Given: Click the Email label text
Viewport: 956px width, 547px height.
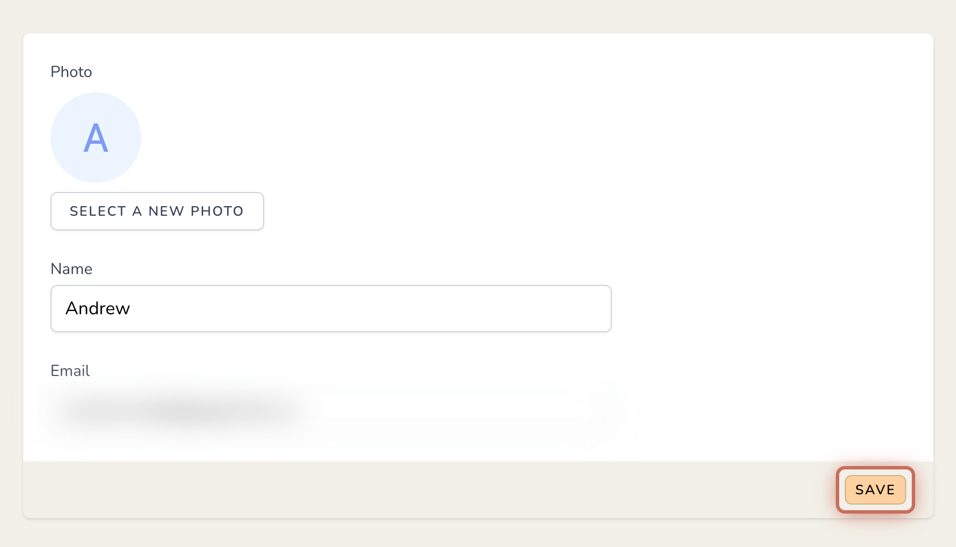Looking at the screenshot, I should pos(70,371).
